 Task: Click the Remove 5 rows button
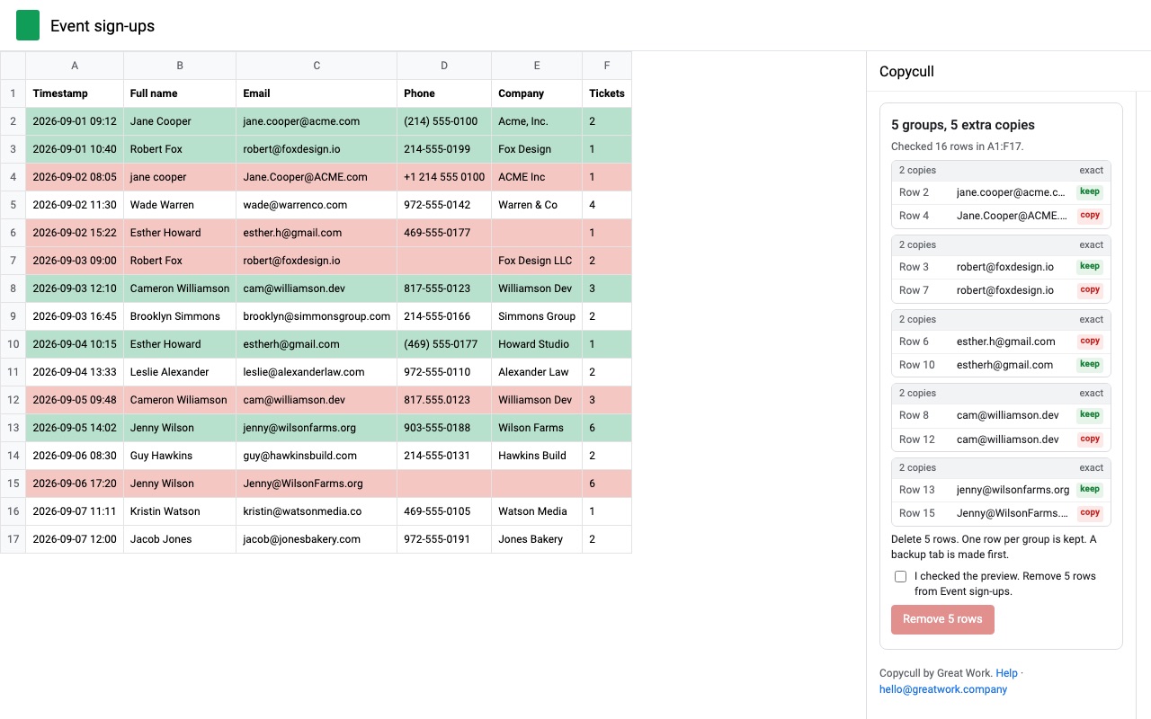(942, 619)
